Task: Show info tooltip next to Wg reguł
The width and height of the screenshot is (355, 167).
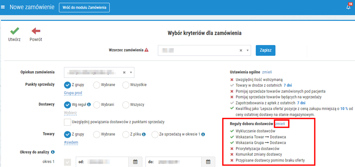Action: [89, 105]
